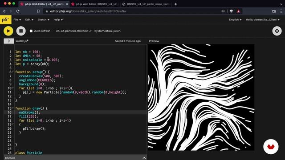Open the Help menu
Screen dimensions: 285x160
point(58,20)
